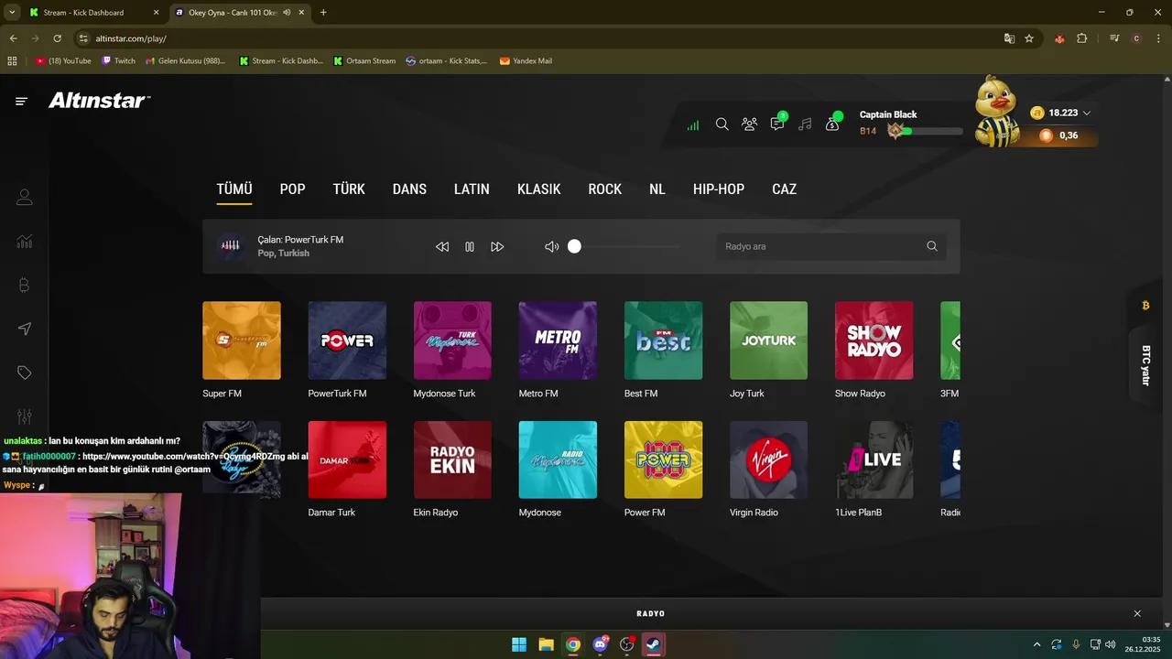Select the KLASIK genre tab
The height and width of the screenshot is (659, 1172).
click(538, 189)
